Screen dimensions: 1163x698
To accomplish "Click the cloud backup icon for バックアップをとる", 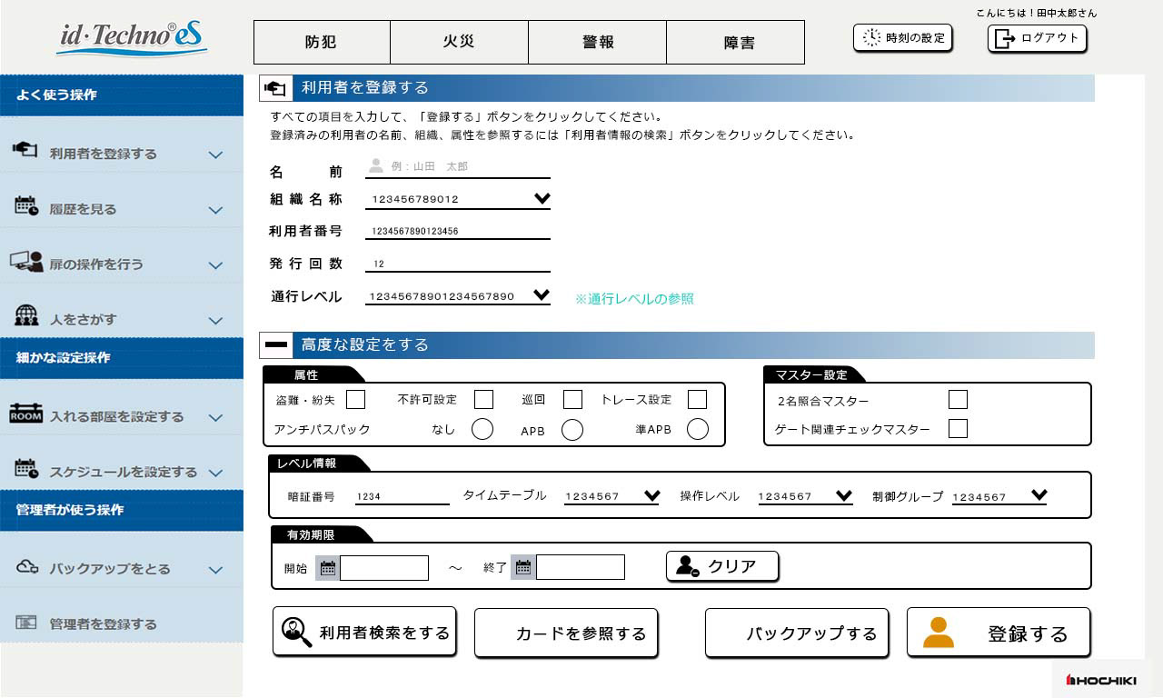I will point(25,568).
